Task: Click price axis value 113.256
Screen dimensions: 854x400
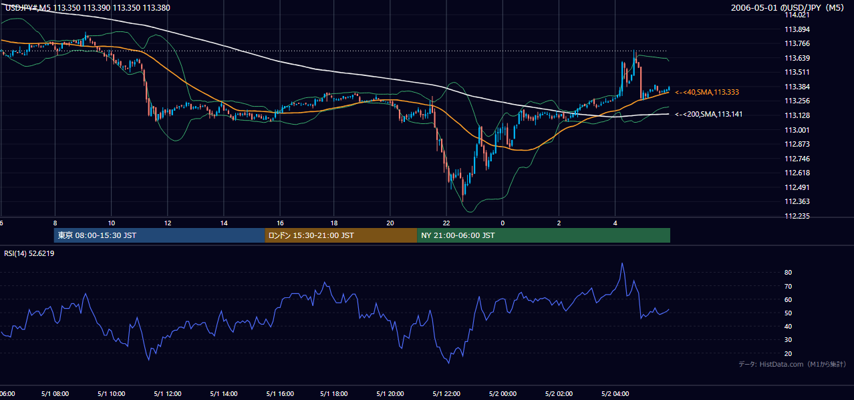Action: pos(798,101)
